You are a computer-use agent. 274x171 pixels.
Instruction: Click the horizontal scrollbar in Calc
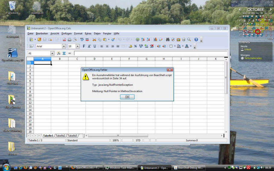coord(118,136)
